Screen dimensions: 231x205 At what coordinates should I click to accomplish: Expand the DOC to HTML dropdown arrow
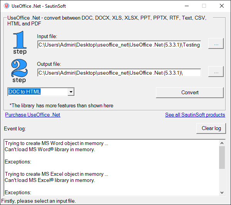[x=70, y=92]
